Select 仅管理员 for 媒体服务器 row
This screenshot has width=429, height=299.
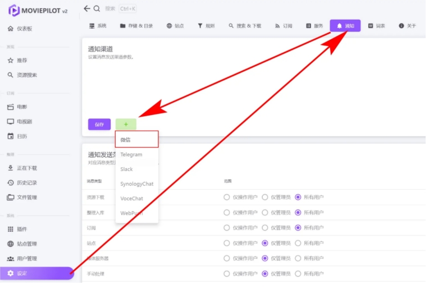coord(265,258)
